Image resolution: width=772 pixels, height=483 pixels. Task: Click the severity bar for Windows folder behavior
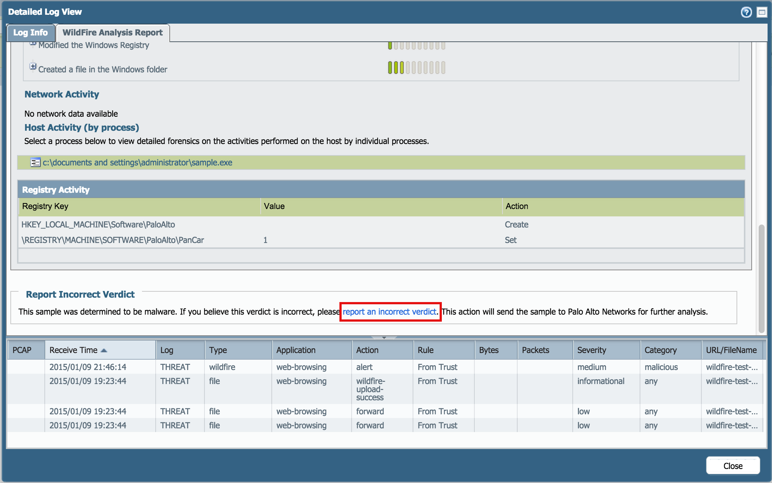[416, 68]
